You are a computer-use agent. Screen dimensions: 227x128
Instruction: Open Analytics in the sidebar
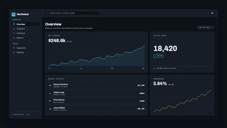(x=25, y=29)
